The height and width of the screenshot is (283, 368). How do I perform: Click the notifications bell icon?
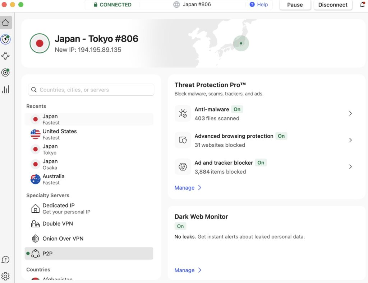(x=363, y=5)
